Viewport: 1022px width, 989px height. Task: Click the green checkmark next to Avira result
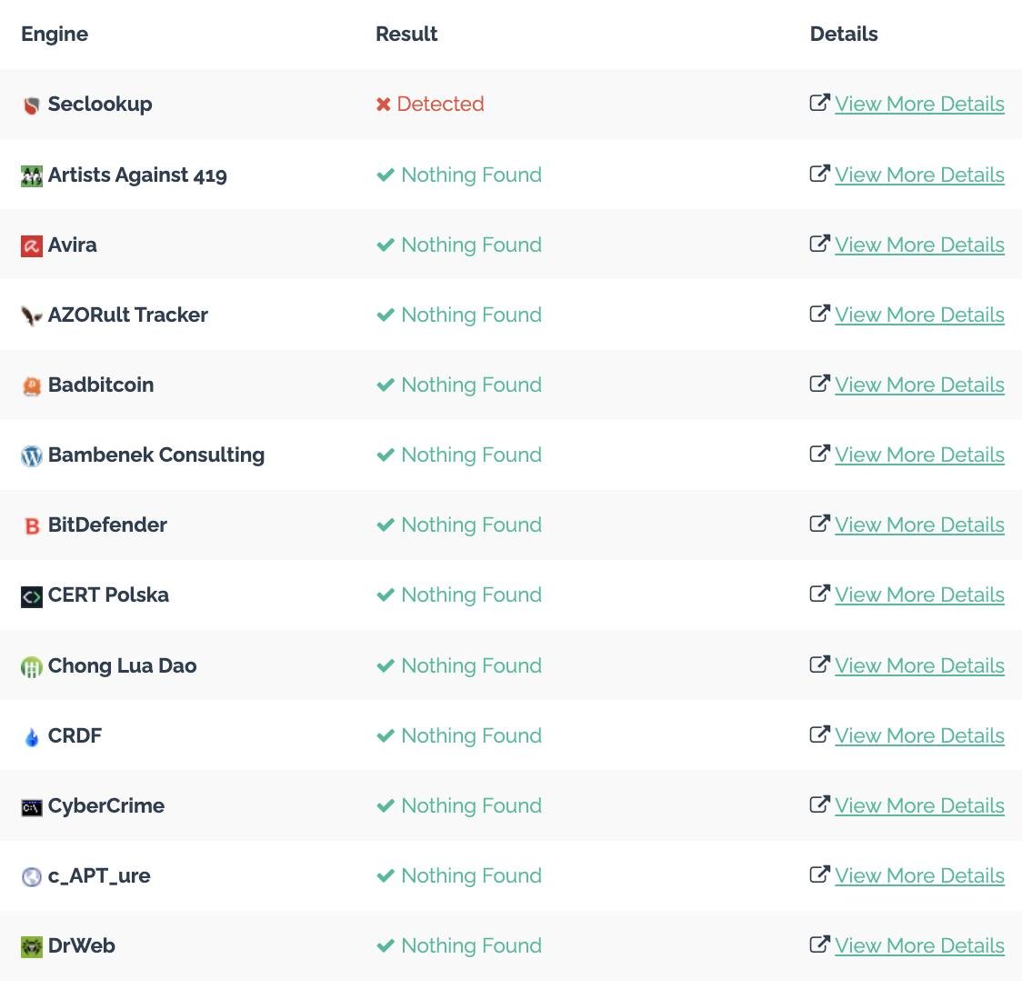pyautogui.click(x=385, y=244)
